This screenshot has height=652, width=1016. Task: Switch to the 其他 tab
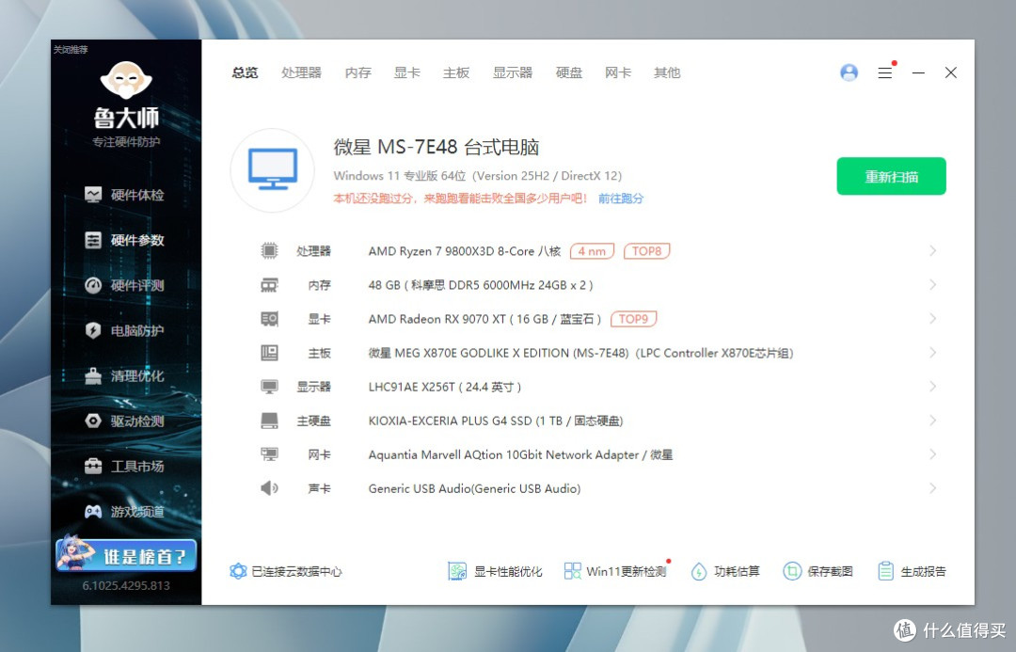pos(667,72)
